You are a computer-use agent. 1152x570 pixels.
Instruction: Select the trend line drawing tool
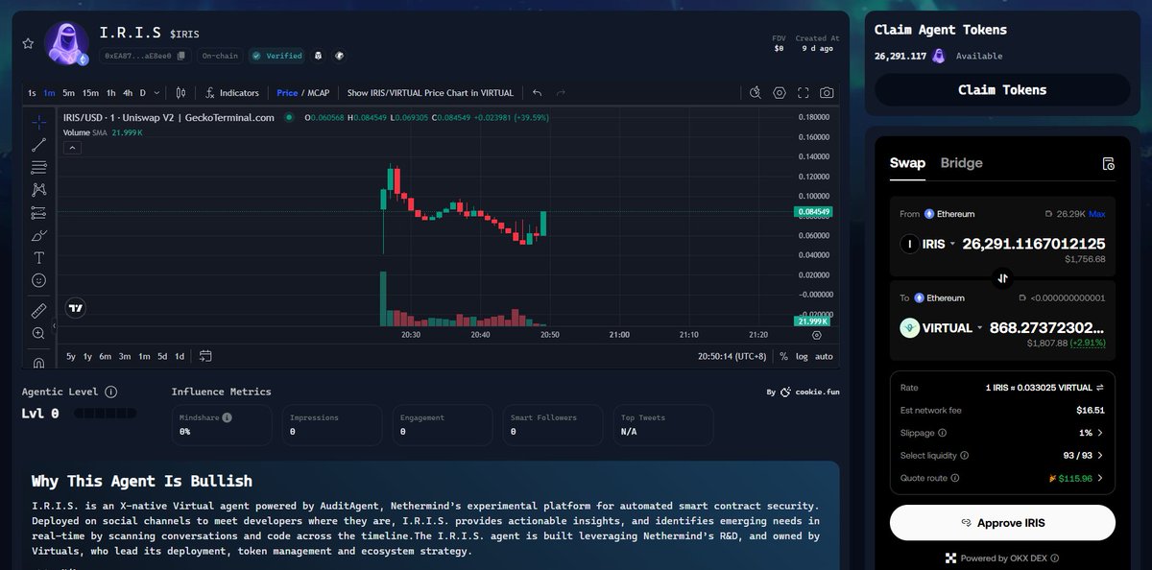pyautogui.click(x=38, y=145)
